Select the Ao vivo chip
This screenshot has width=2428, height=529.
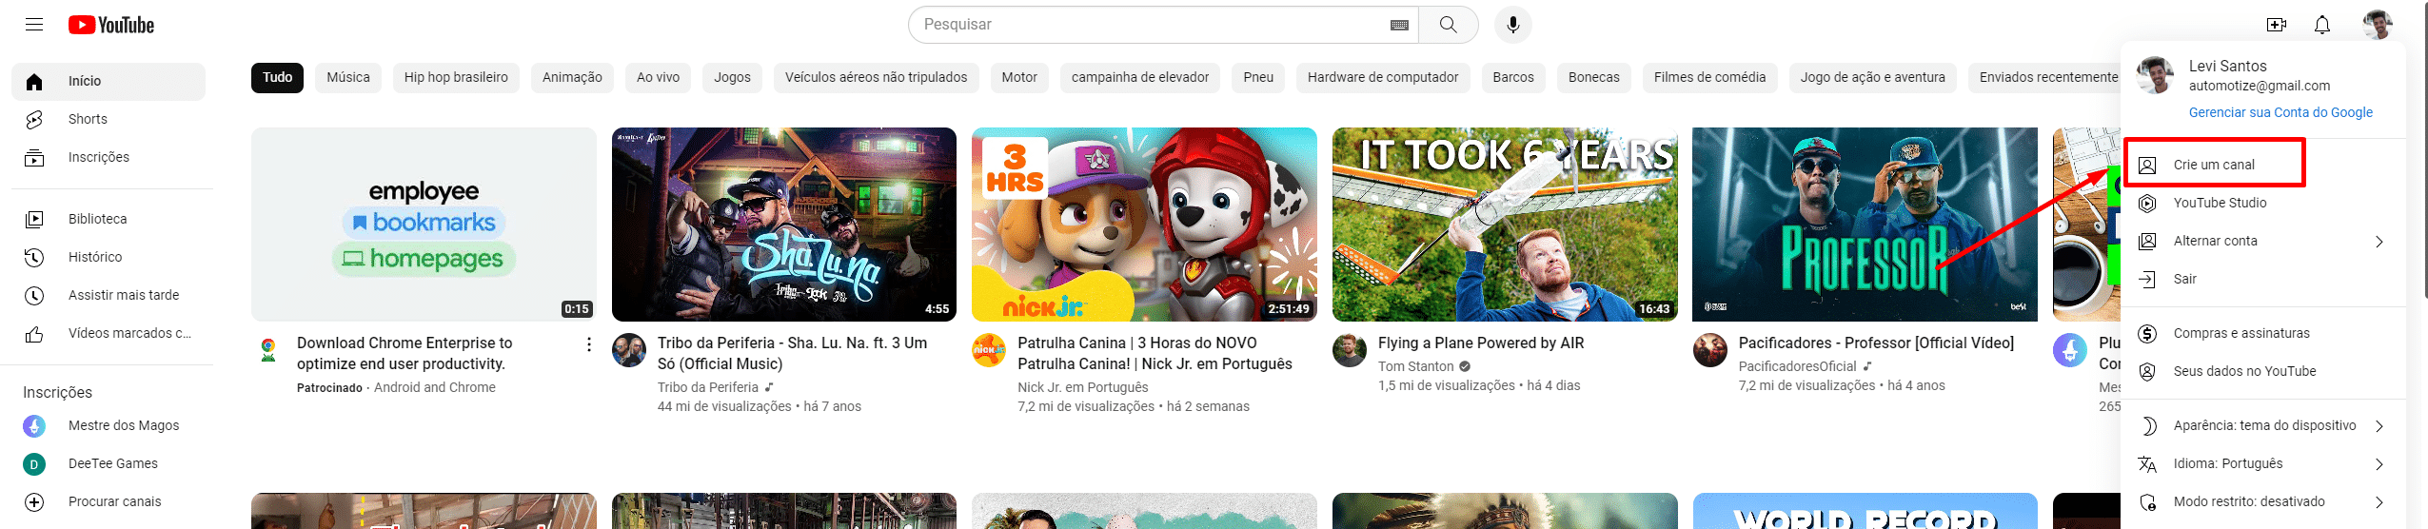pos(658,77)
